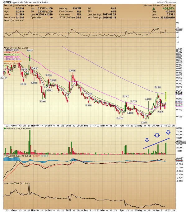
Task: Click the 0.1133 May low label
Action: pyautogui.click(x=144, y=123)
